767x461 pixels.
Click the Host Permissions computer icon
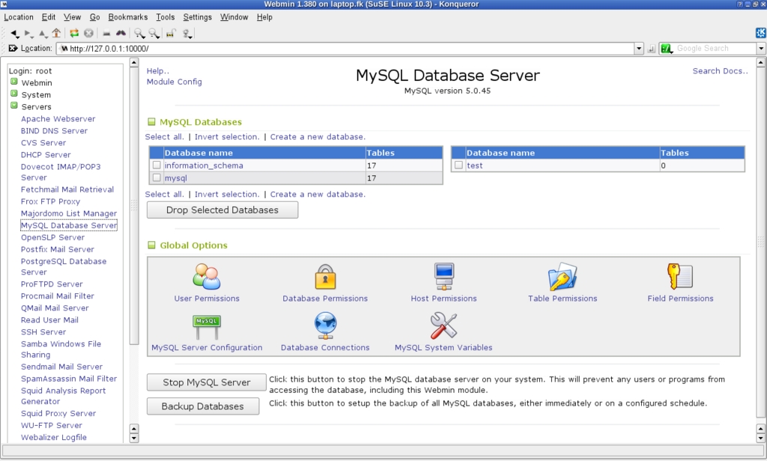(443, 276)
